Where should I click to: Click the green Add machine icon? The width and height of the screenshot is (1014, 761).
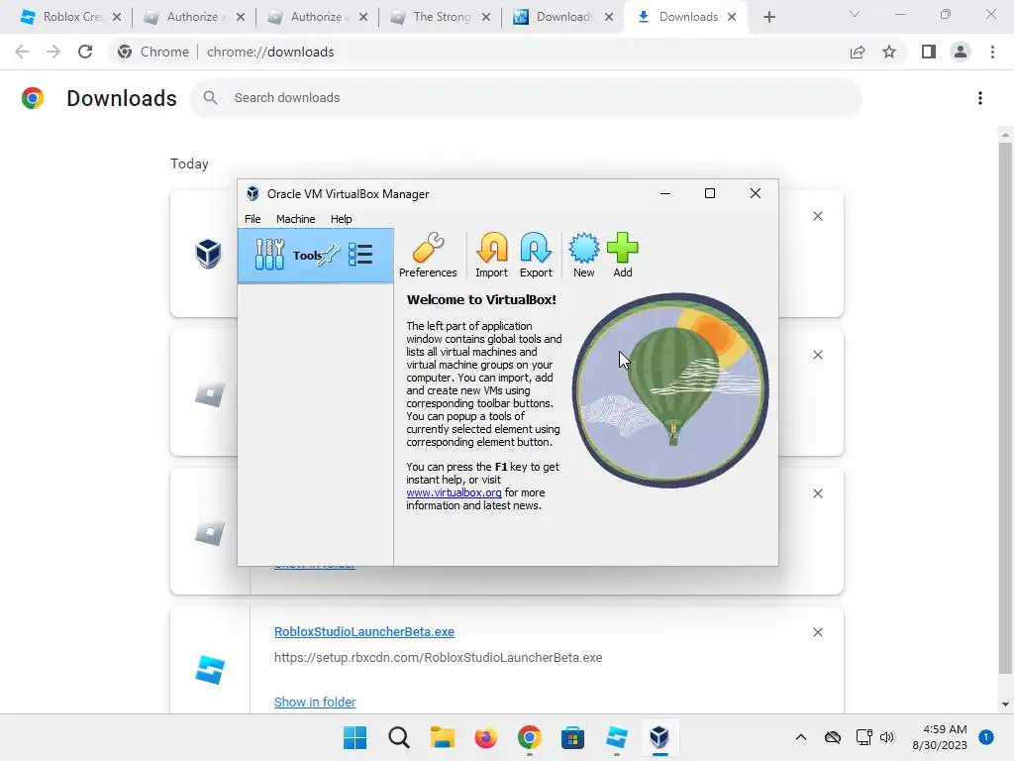coord(622,255)
